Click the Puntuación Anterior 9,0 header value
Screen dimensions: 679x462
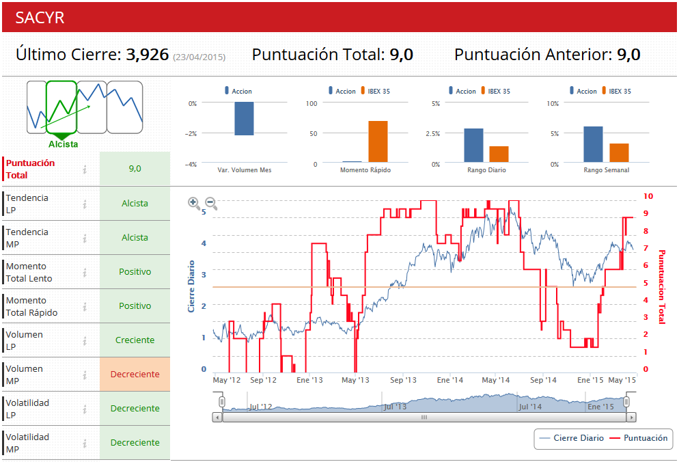point(628,55)
